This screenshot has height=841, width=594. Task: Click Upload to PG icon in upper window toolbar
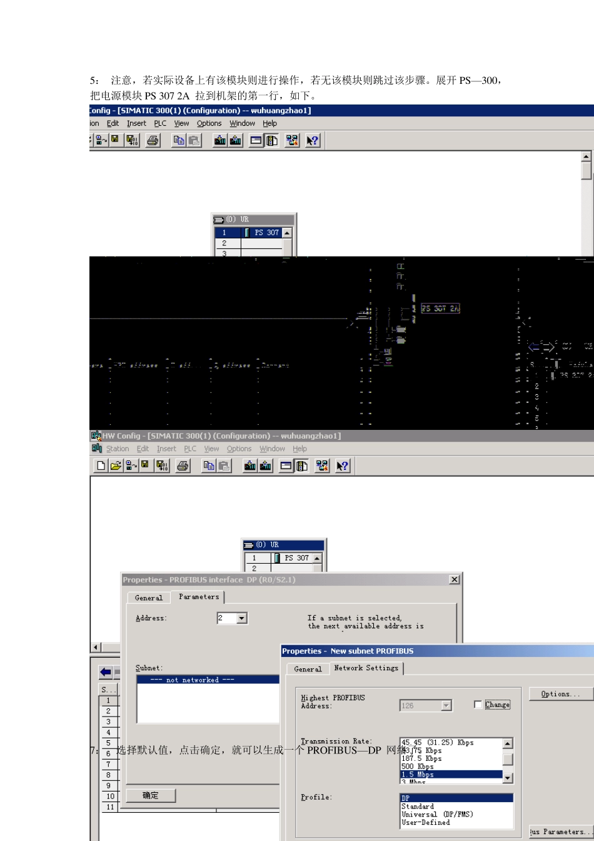coord(236,140)
